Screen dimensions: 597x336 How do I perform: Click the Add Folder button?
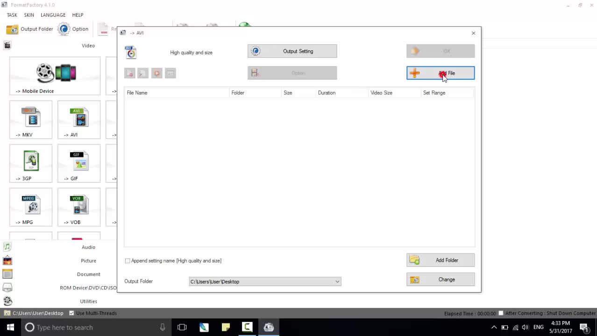coord(441,260)
